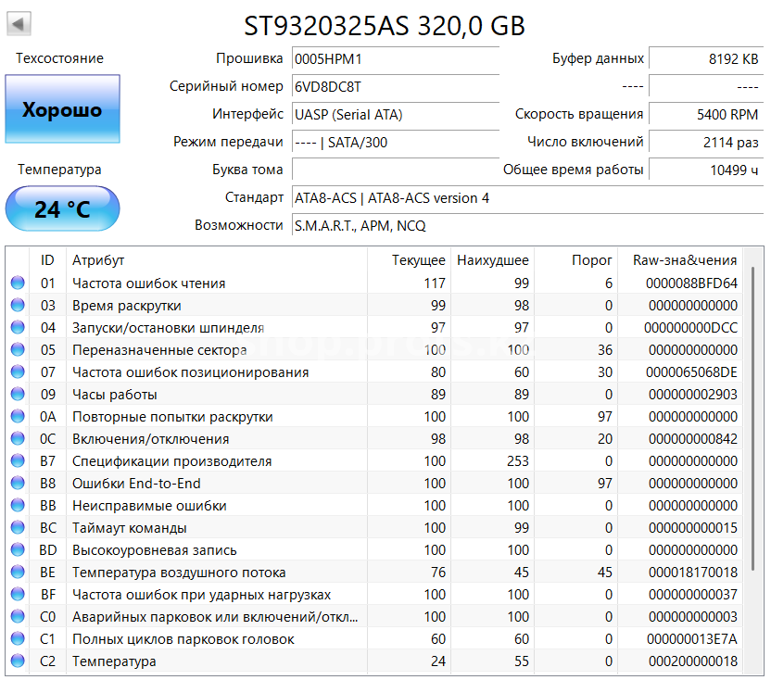Click the Raw-значения column header
Screen dimensions: 771x680
click(686, 260)
